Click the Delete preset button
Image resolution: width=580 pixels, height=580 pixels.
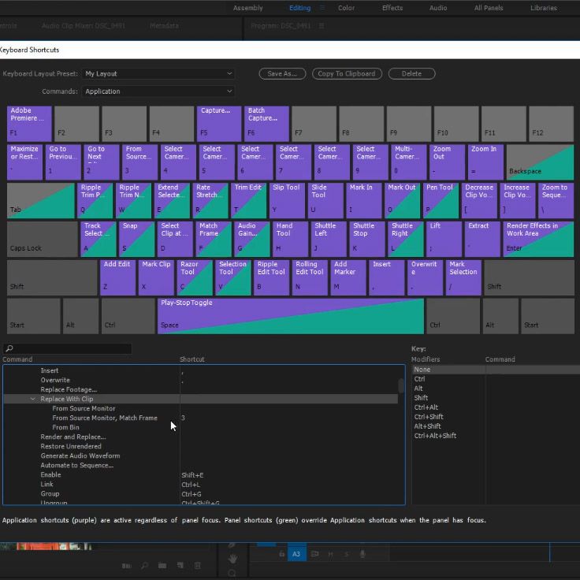tap(411, 73)
